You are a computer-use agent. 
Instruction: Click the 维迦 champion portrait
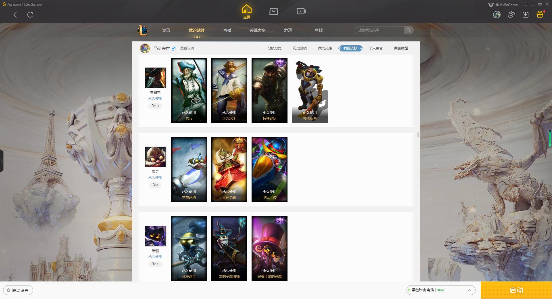pyautogui.click(x=155, y=236)
